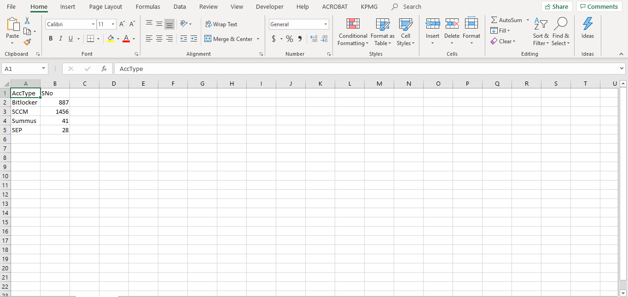The image size is (628, 297).
Task: Click the Comments button
Action: [x=598, y=6]
